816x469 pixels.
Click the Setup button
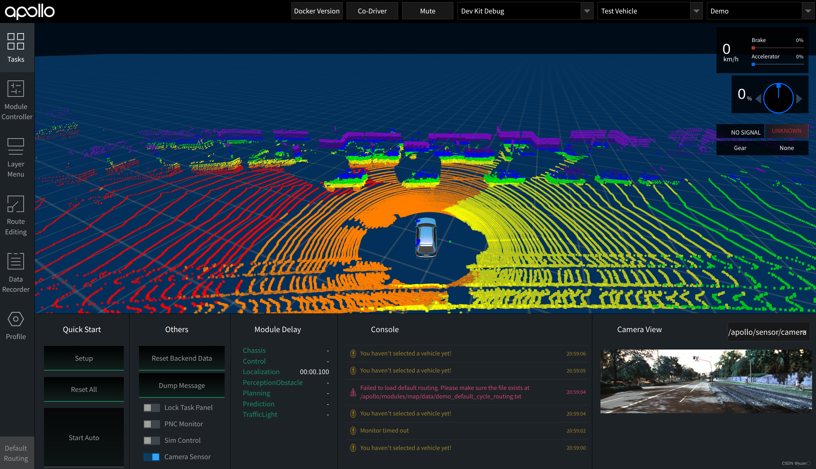point(84,358)
